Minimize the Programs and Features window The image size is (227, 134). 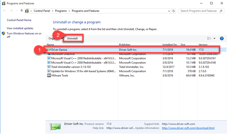[201, 3]
